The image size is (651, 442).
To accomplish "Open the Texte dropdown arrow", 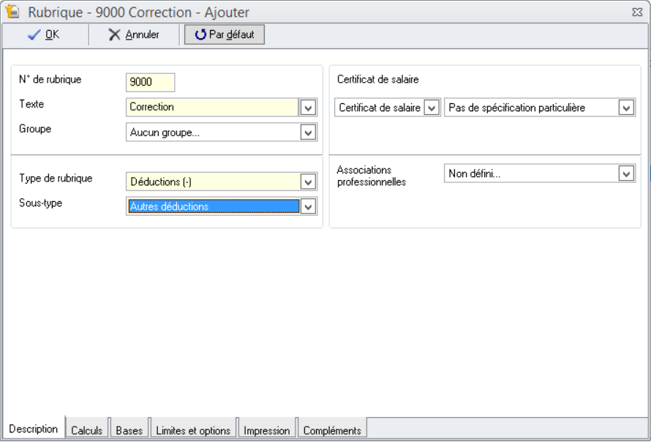I will coord(309,108).
